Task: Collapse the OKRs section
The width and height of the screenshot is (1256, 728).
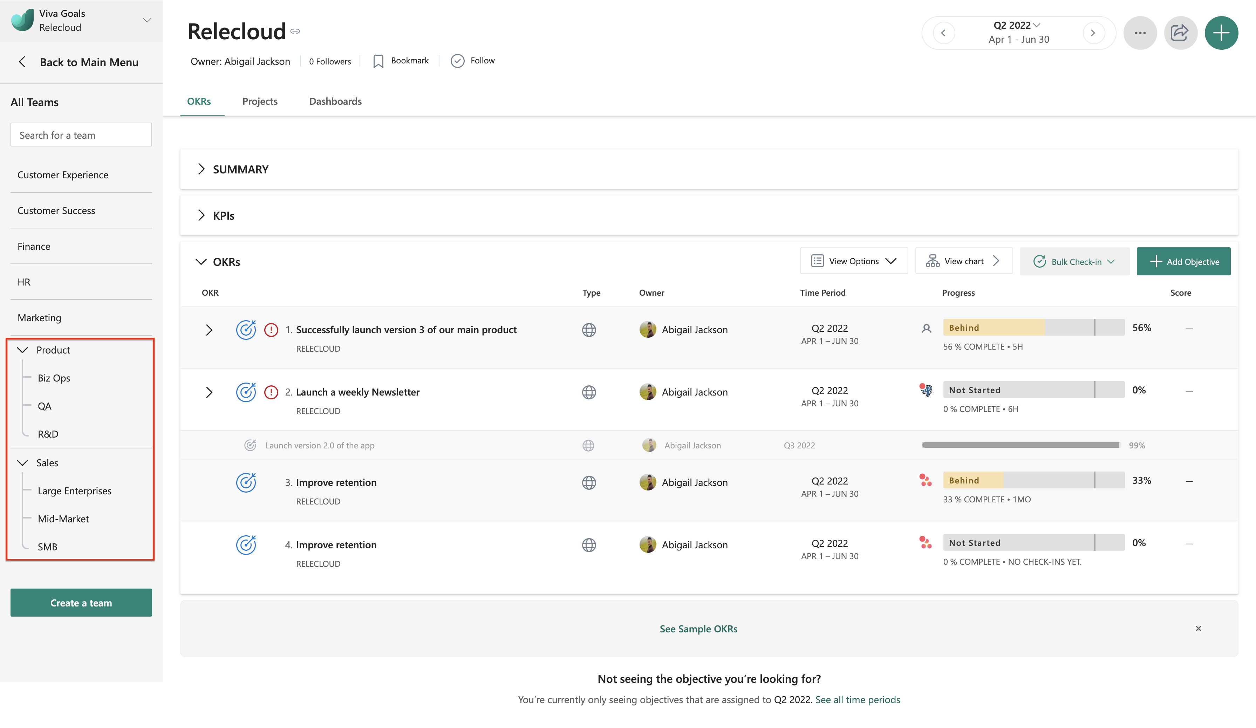Action: pos(201,262)
